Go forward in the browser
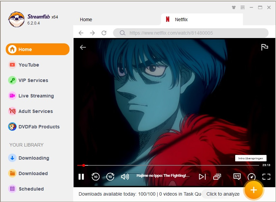 [x=92, y=33]
